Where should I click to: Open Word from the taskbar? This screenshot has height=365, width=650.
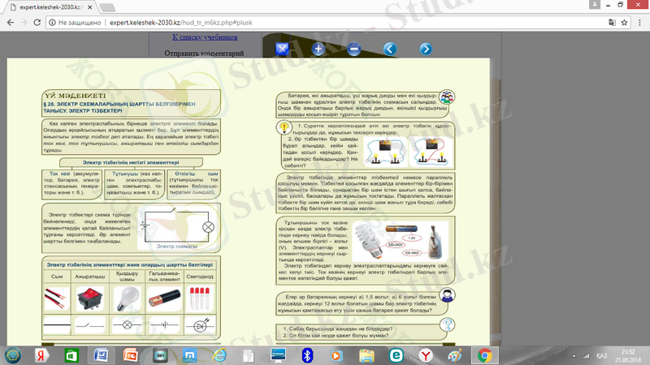click(102, 354)
